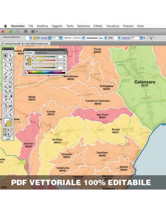The width and height of the screenshot is (166, 214).
Task: Select the Zoom magnifier tool
Action: point(10,115)
